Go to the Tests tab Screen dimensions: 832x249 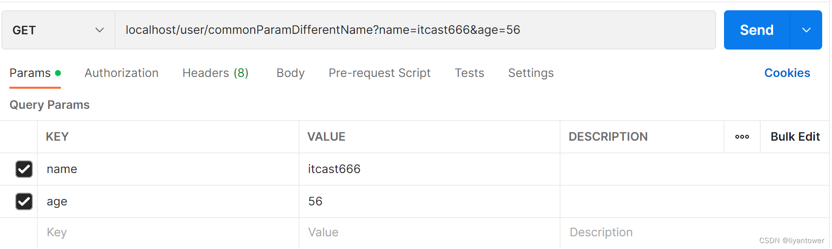[x=469, y=73]
